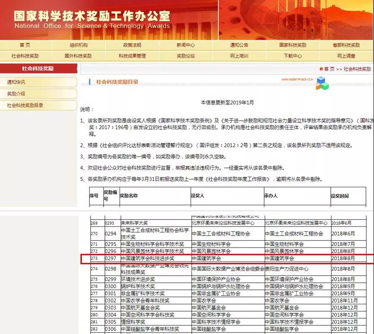Click the text 本信息更新至2019年1月

click(x=227, y=103)
